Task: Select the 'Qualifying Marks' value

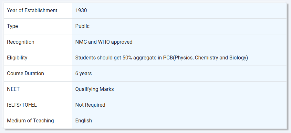Action: tap(94, 89)
